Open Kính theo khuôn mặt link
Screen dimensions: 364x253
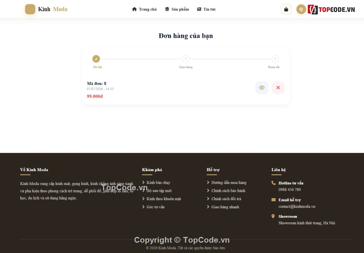point(164,199)
